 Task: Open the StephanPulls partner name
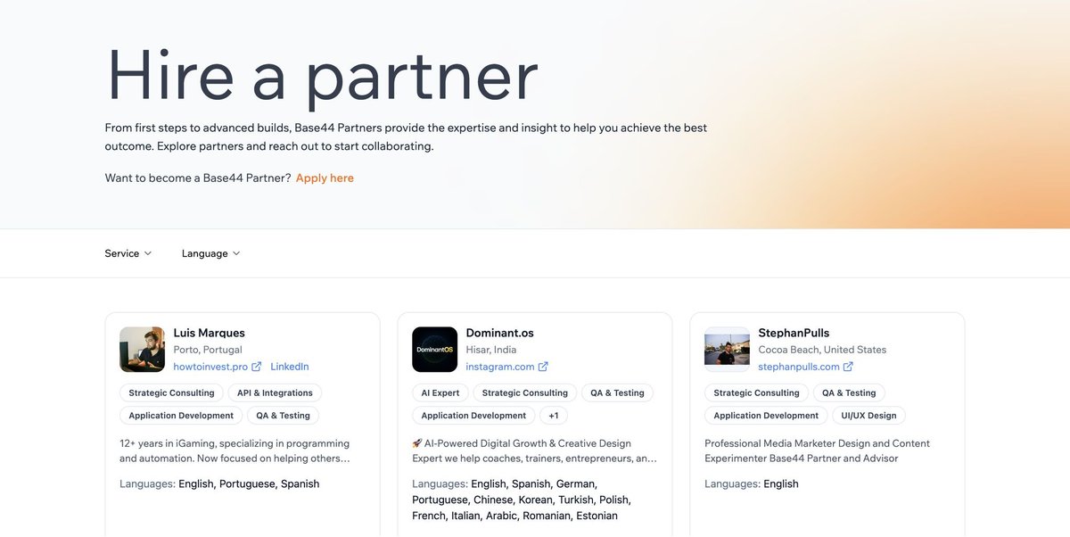[794, 333]
